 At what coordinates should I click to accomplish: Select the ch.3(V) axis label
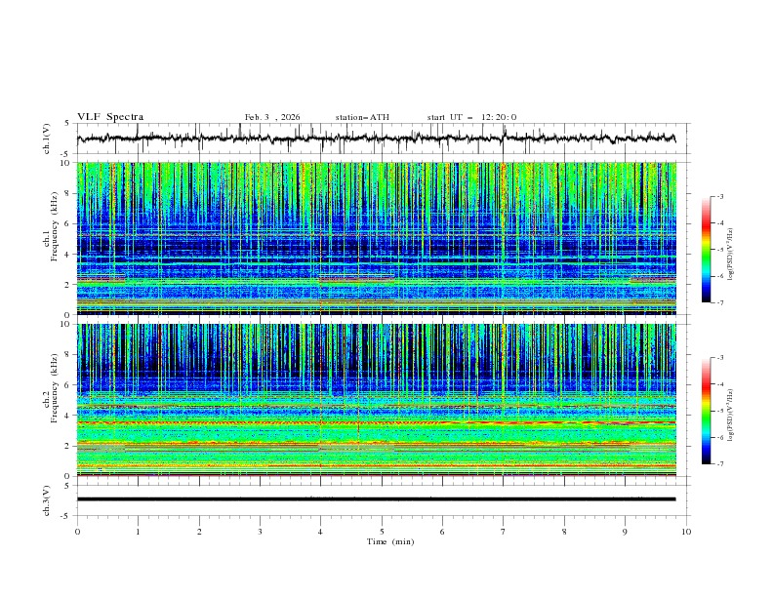tap(46, 498)
